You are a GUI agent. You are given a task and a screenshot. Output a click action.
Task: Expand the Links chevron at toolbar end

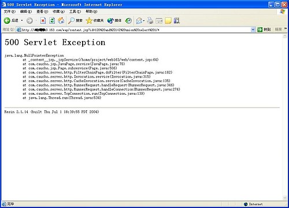pyautogui.click(x=286, y=28)
